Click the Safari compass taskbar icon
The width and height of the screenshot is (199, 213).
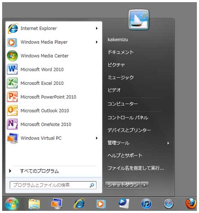[169, 204]
